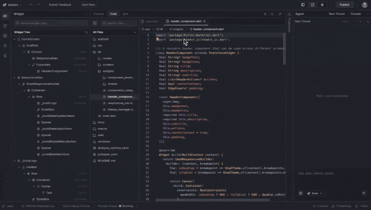Viewport: 371px width, 210px height.
Task: Collapse the Column tree node
Action: (x=24, y=52)
